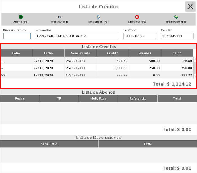
Task: Click the green Abono (F3) plus icon
Action: click(x=21, y=17)
